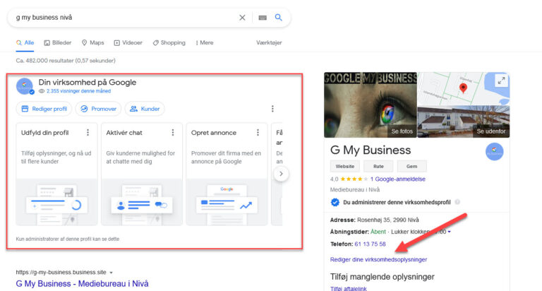This screenshot has height=291, width=542.
Task: Open Aktivér chat card options menu
Action: pos(173,133)
